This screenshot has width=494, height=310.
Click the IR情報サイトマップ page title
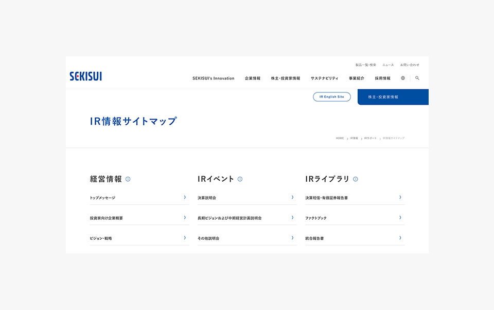click(x=133, y=121)
